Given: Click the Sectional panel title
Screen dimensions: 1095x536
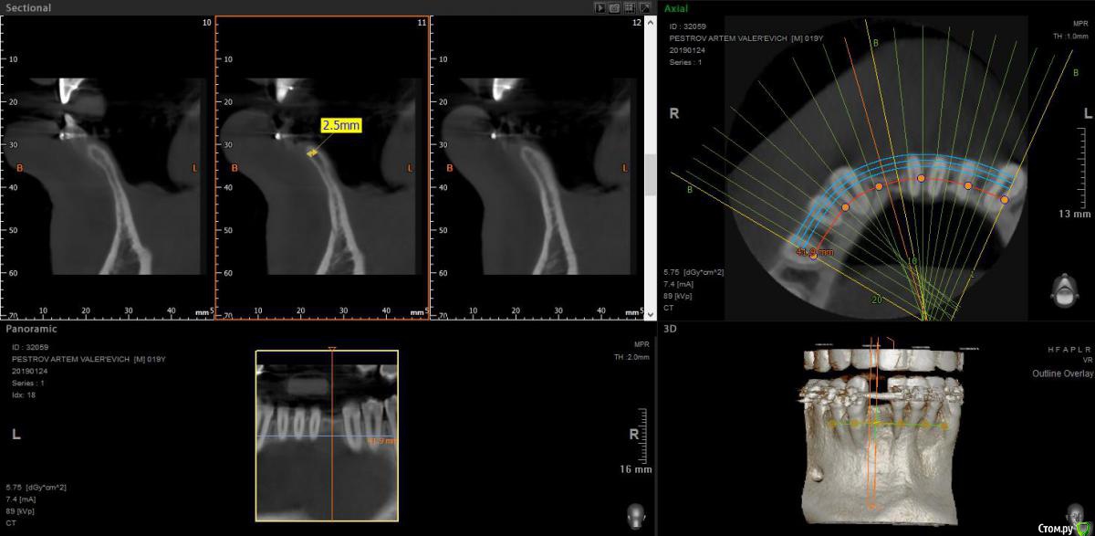Looking at the screenshot, I should [28, 7].
